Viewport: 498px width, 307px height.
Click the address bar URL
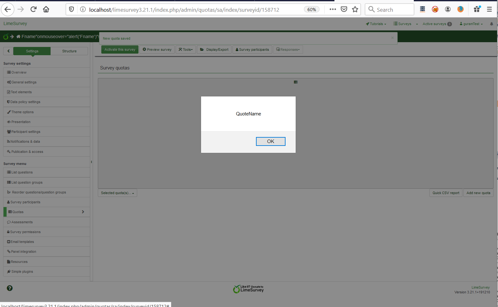[184, 10]
